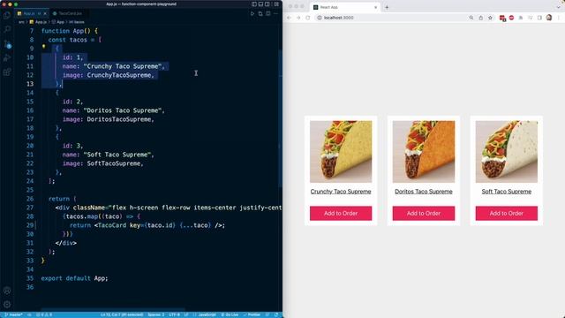Select the React App browser tab
Screen dimensions: 565x318
tap(345, 7)
